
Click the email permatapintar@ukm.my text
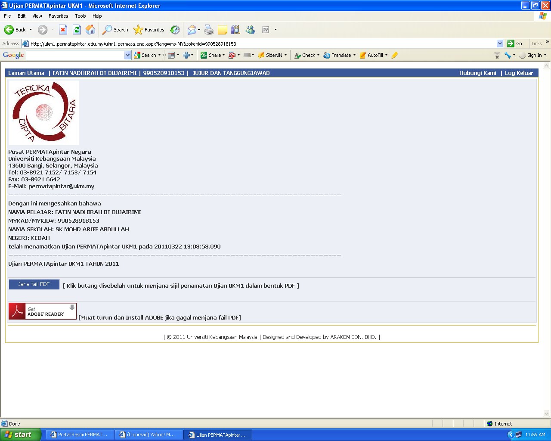coord(62,186)
